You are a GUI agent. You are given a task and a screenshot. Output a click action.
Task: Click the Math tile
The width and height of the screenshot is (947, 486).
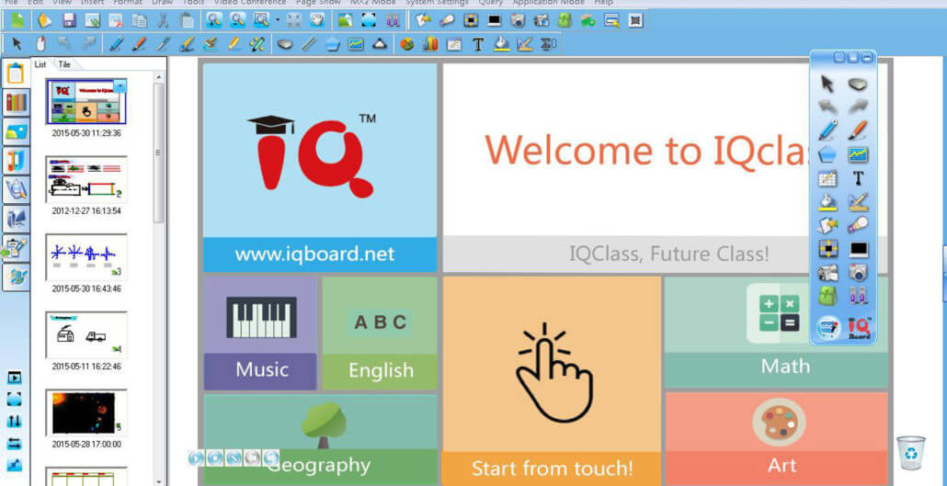pos(777,332)
